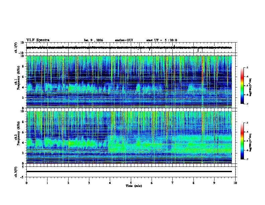The width and height of the screenshot is (265, 205).
Task: Click the thick black ch.3 voltage line
Action: [x=129, y=172]
